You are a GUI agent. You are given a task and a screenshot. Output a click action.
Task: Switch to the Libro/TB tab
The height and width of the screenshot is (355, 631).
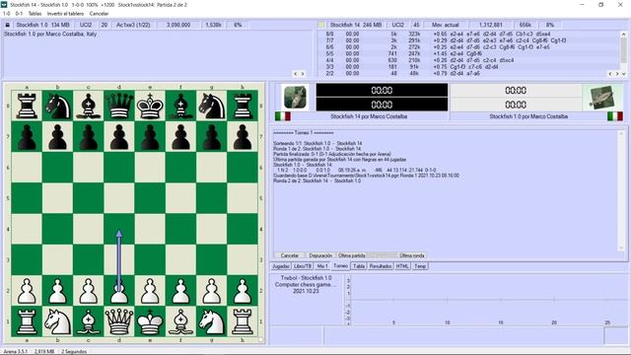click(x=303, y=266)
